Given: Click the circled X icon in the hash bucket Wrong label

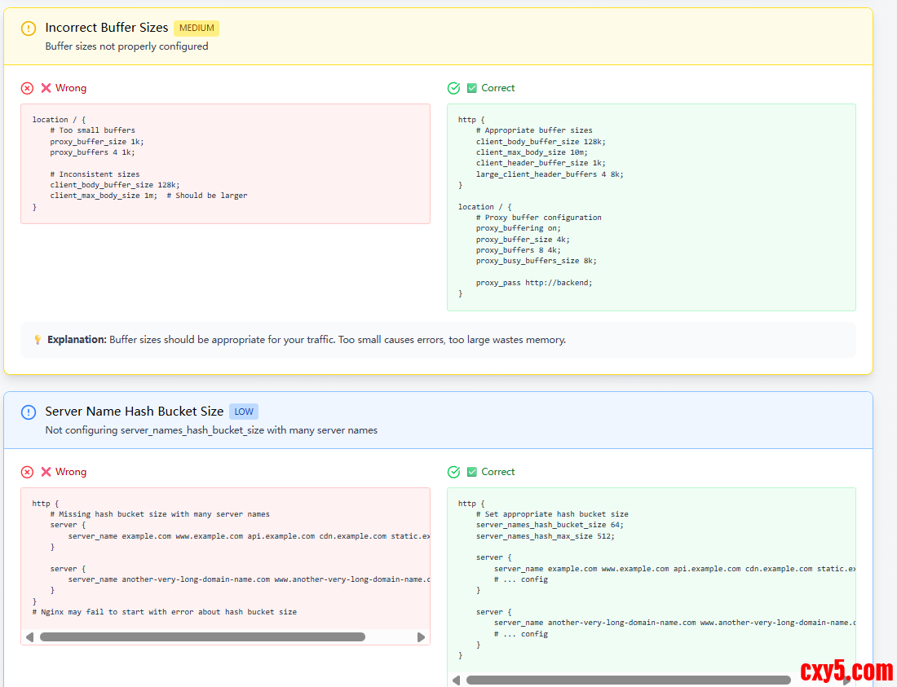Looking at the screenshot, I should pyautogui.click(x=28, y=472).
